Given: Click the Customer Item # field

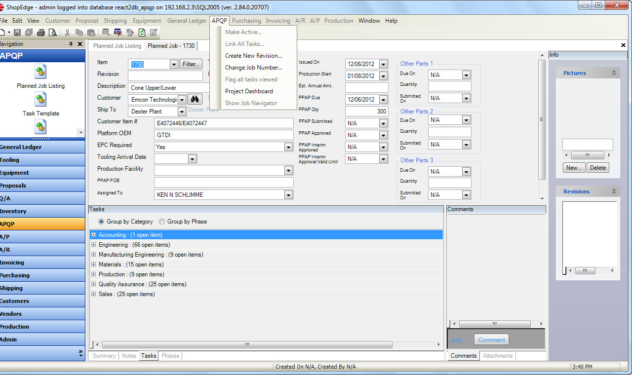Looking at the screenshot, I should coord(224,123).
